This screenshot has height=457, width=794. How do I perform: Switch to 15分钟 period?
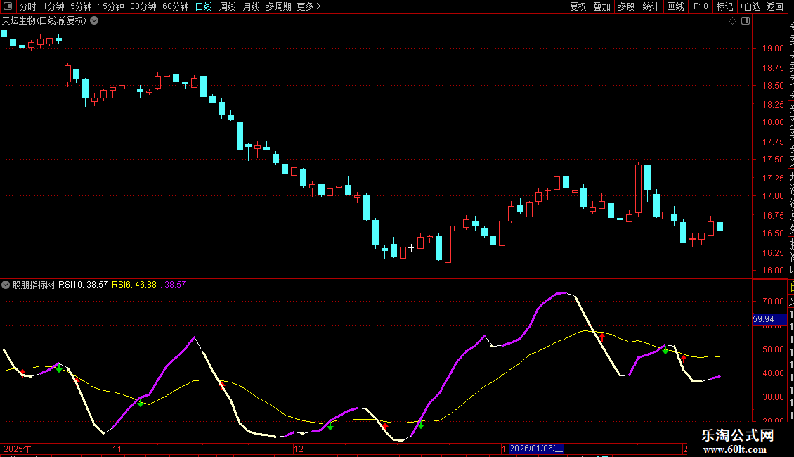point(110,6)
